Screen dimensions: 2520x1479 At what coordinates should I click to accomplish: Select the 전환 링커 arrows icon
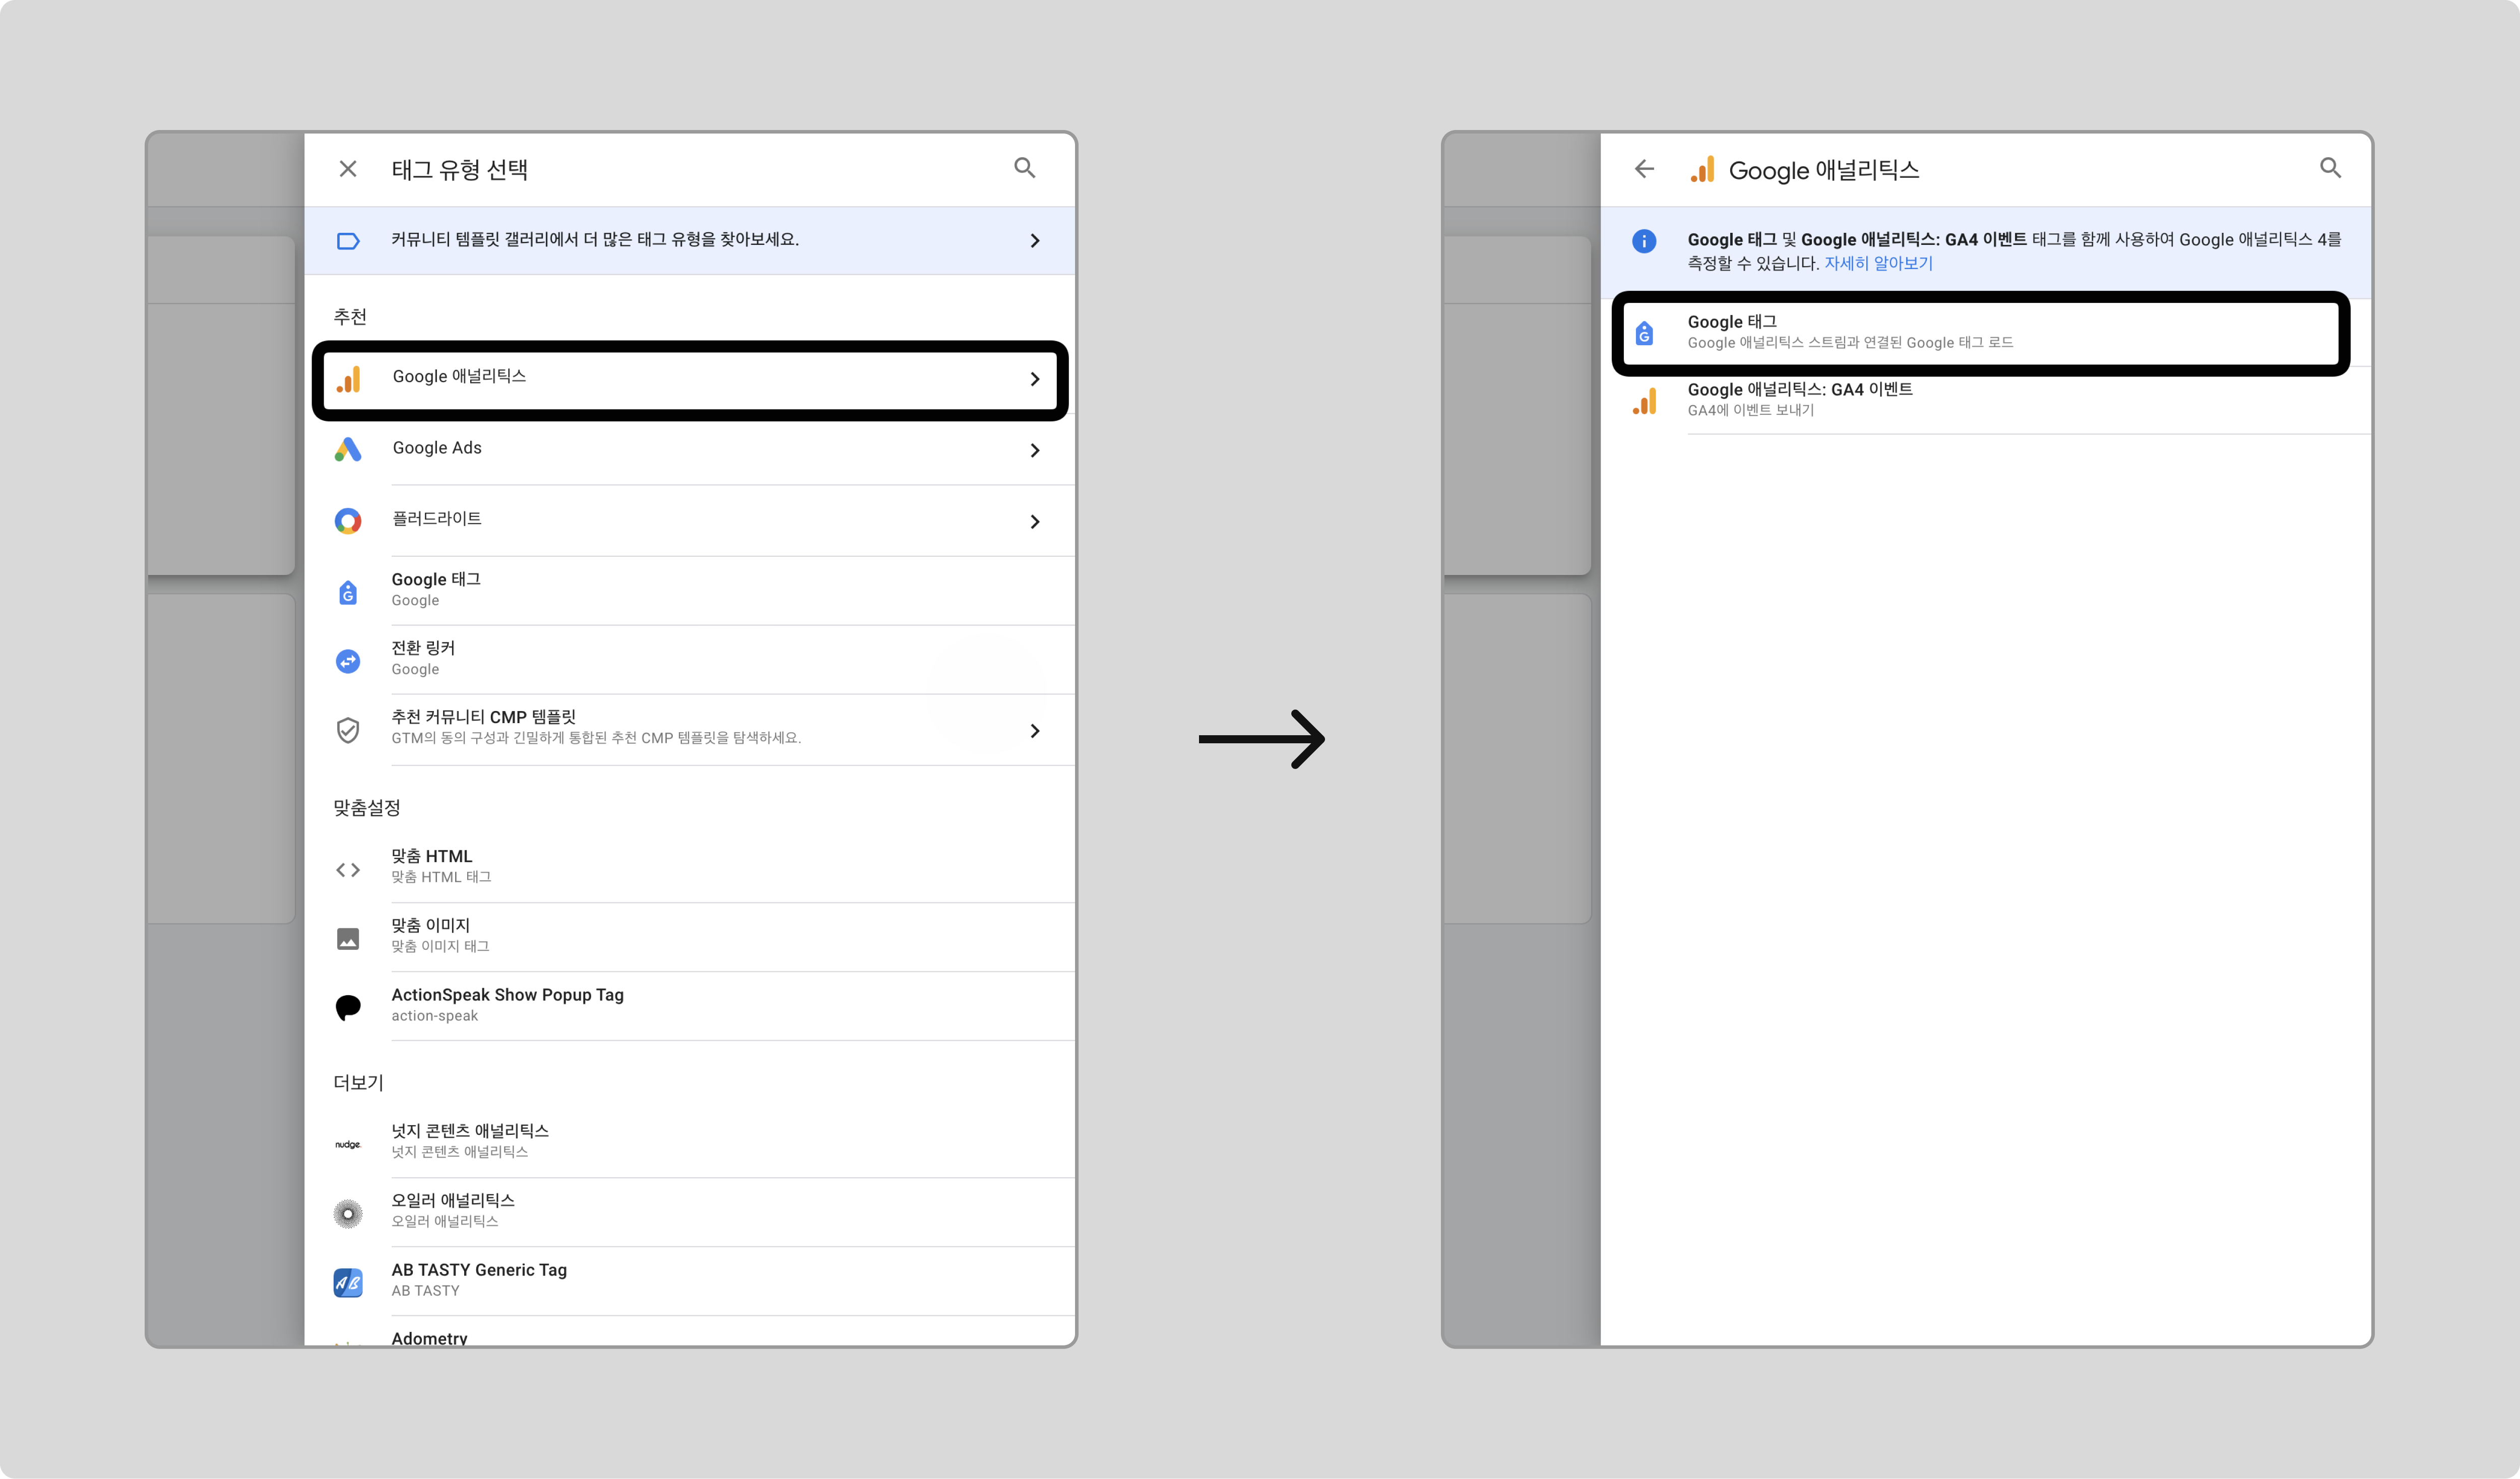click(348, 661)
